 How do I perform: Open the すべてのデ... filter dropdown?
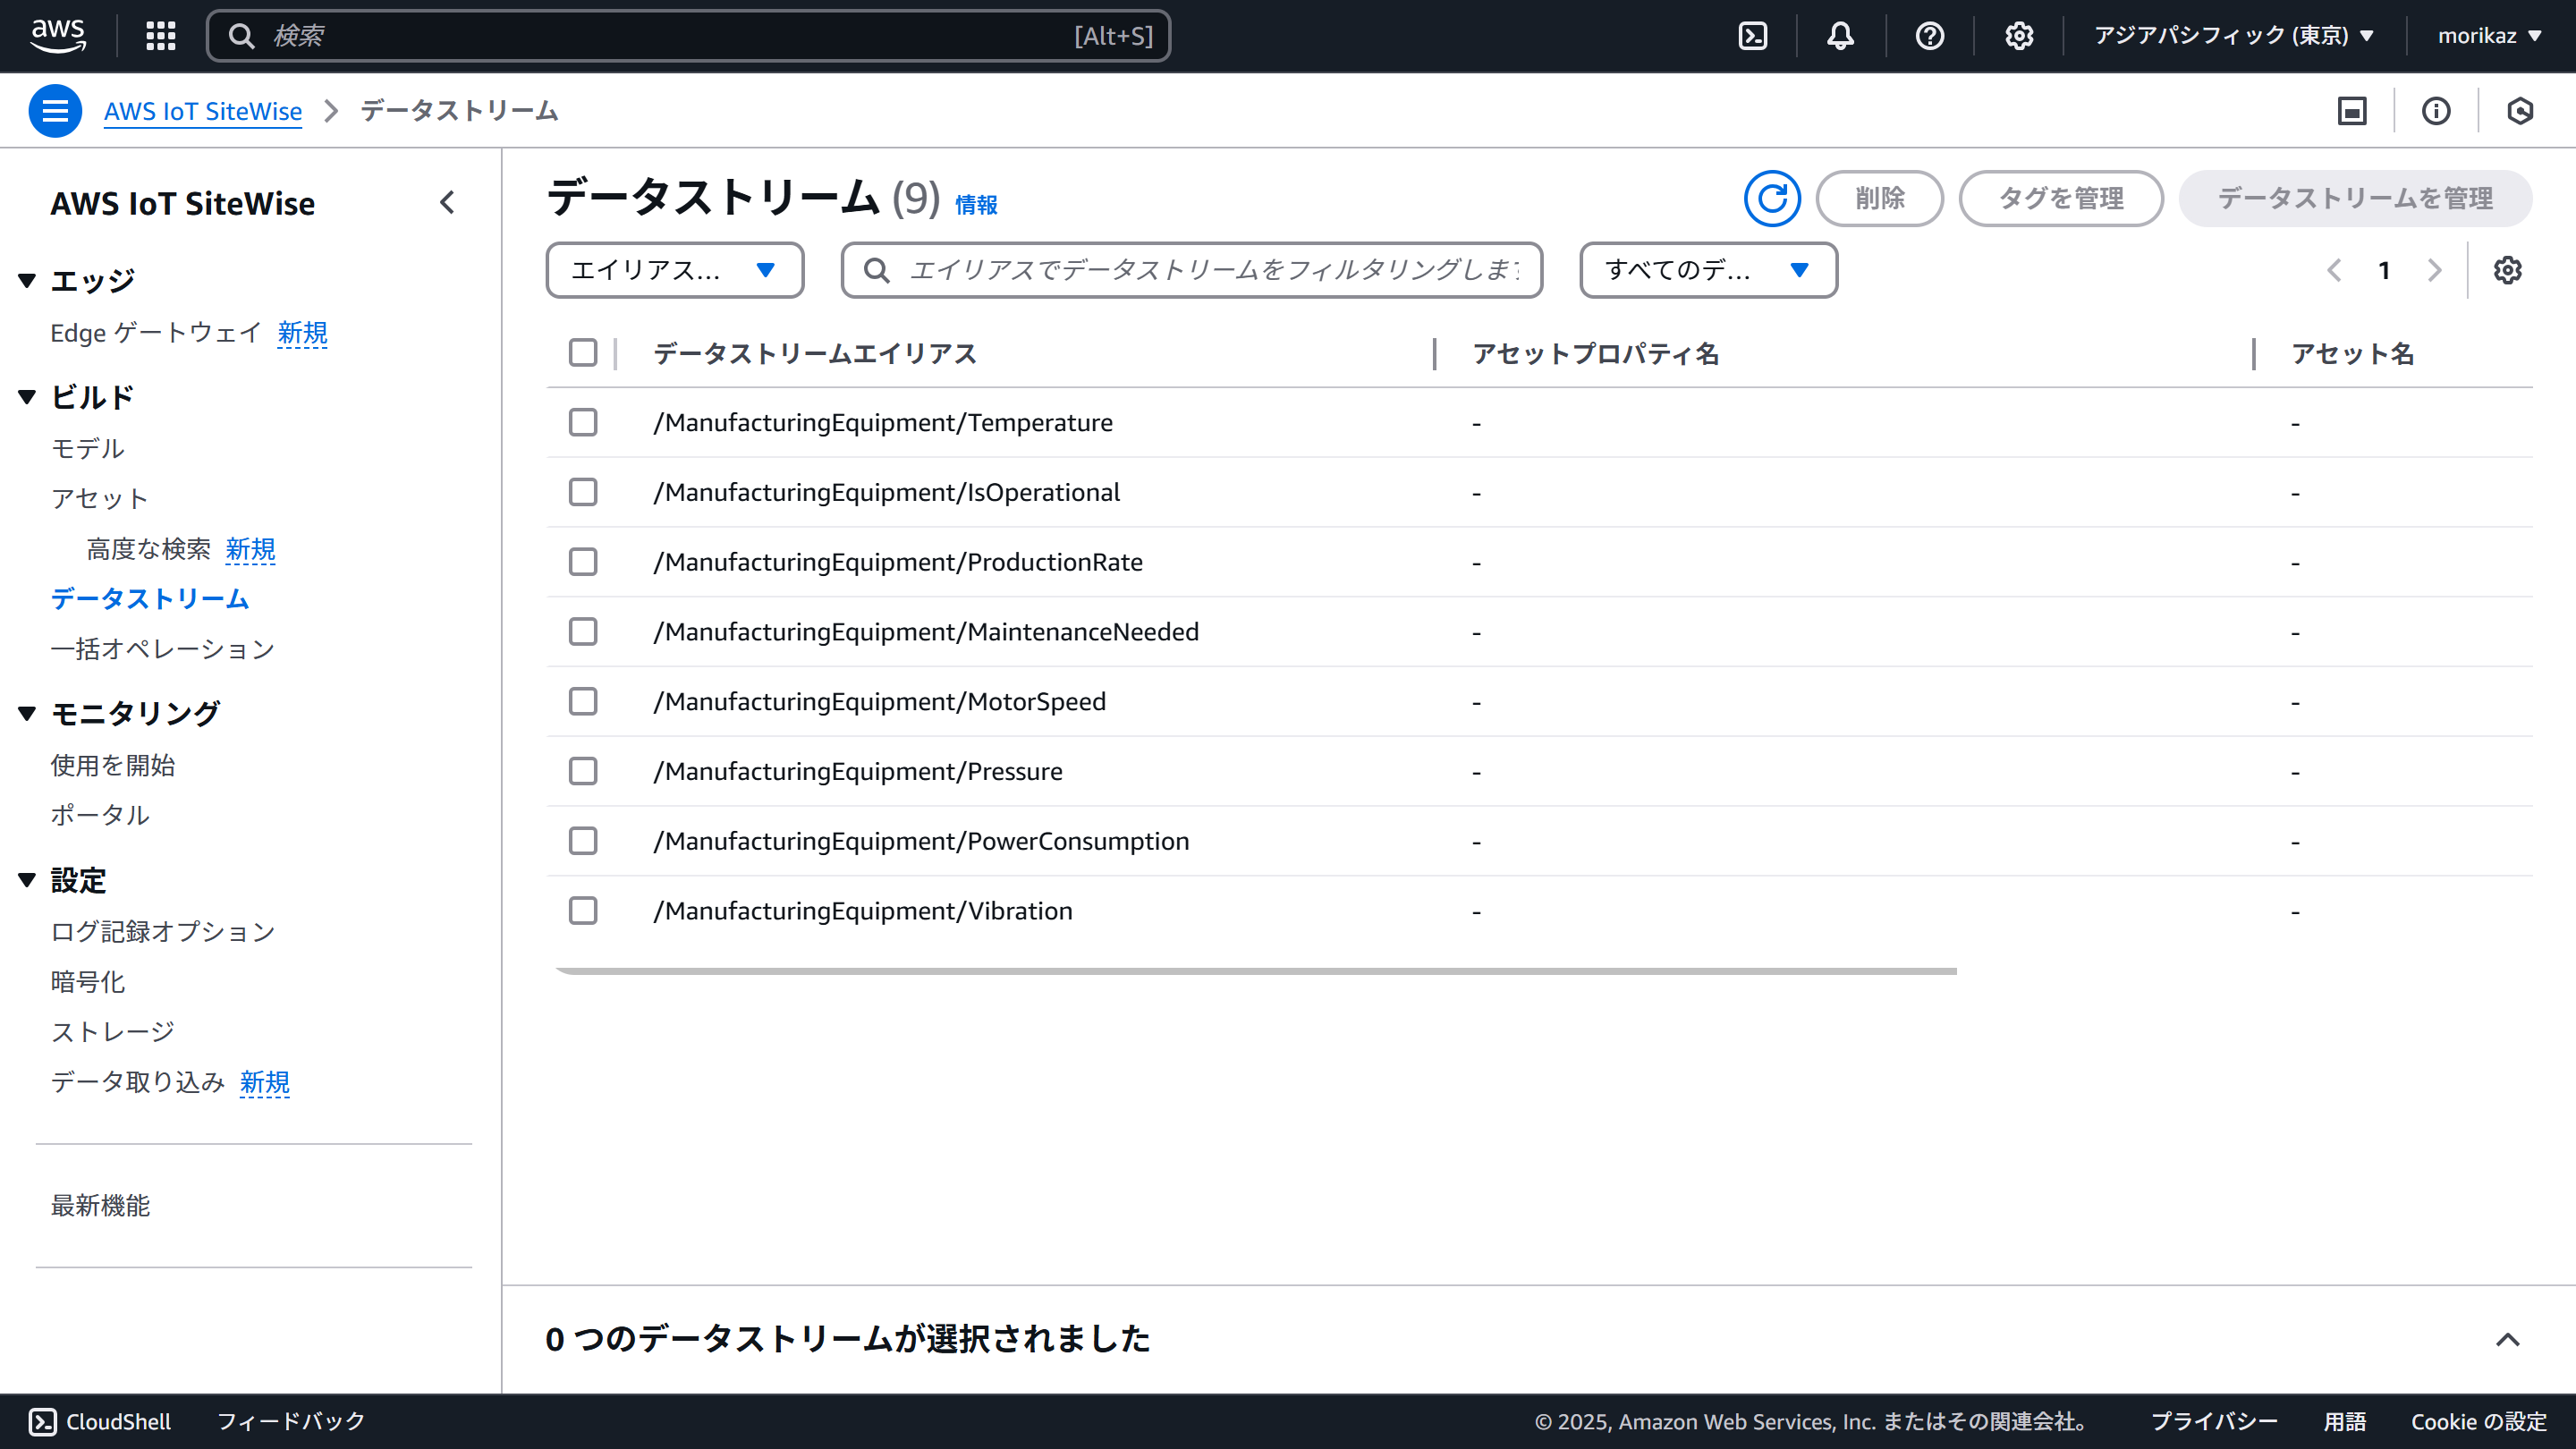point(1708,270)
